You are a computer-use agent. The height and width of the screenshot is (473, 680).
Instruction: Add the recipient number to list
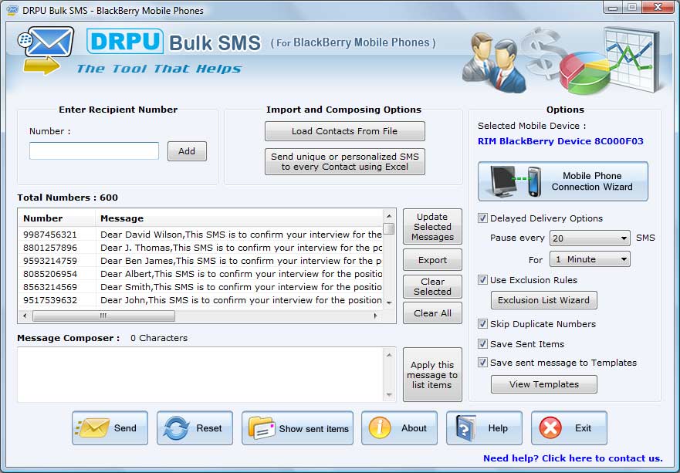coord(187,151)
